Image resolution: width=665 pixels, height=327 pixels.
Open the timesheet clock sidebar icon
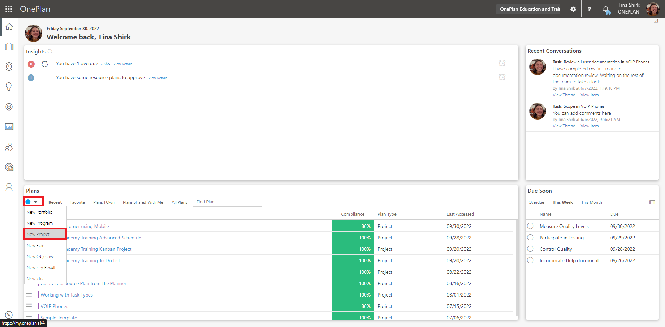(9, 67)
